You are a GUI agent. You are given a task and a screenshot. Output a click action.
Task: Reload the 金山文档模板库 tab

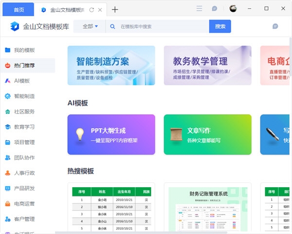click(91, 10)
